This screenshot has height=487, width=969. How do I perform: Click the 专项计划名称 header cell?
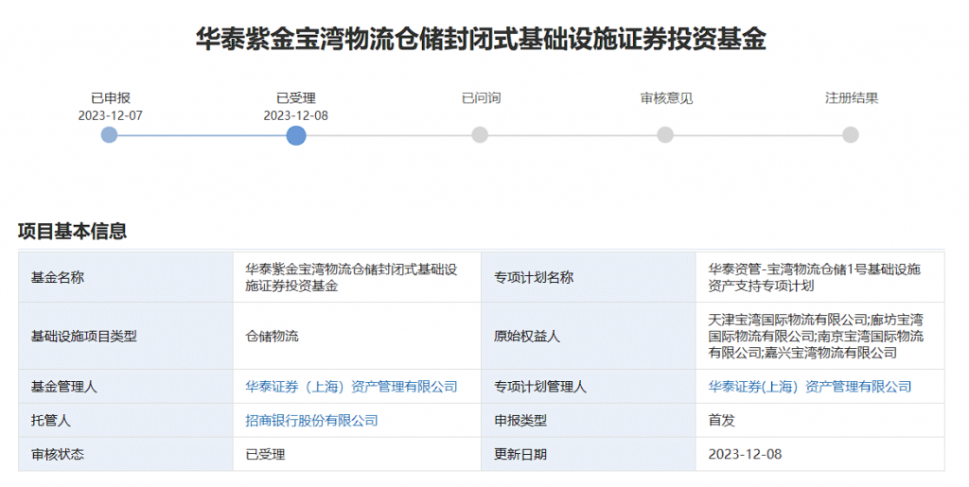pyautogui.click(x=589, y=277)
